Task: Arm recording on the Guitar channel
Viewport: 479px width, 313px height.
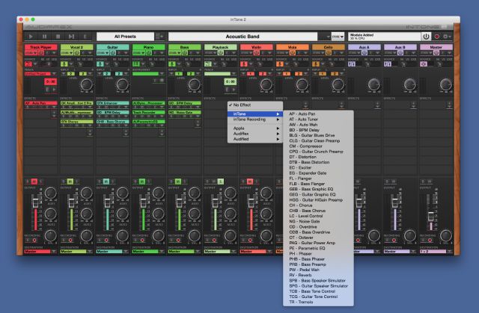Action: (x=106, y=241)
